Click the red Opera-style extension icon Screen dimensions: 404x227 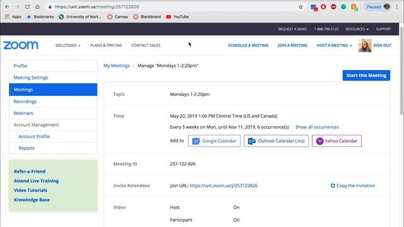pyautogui.click(x=323, y=7)
